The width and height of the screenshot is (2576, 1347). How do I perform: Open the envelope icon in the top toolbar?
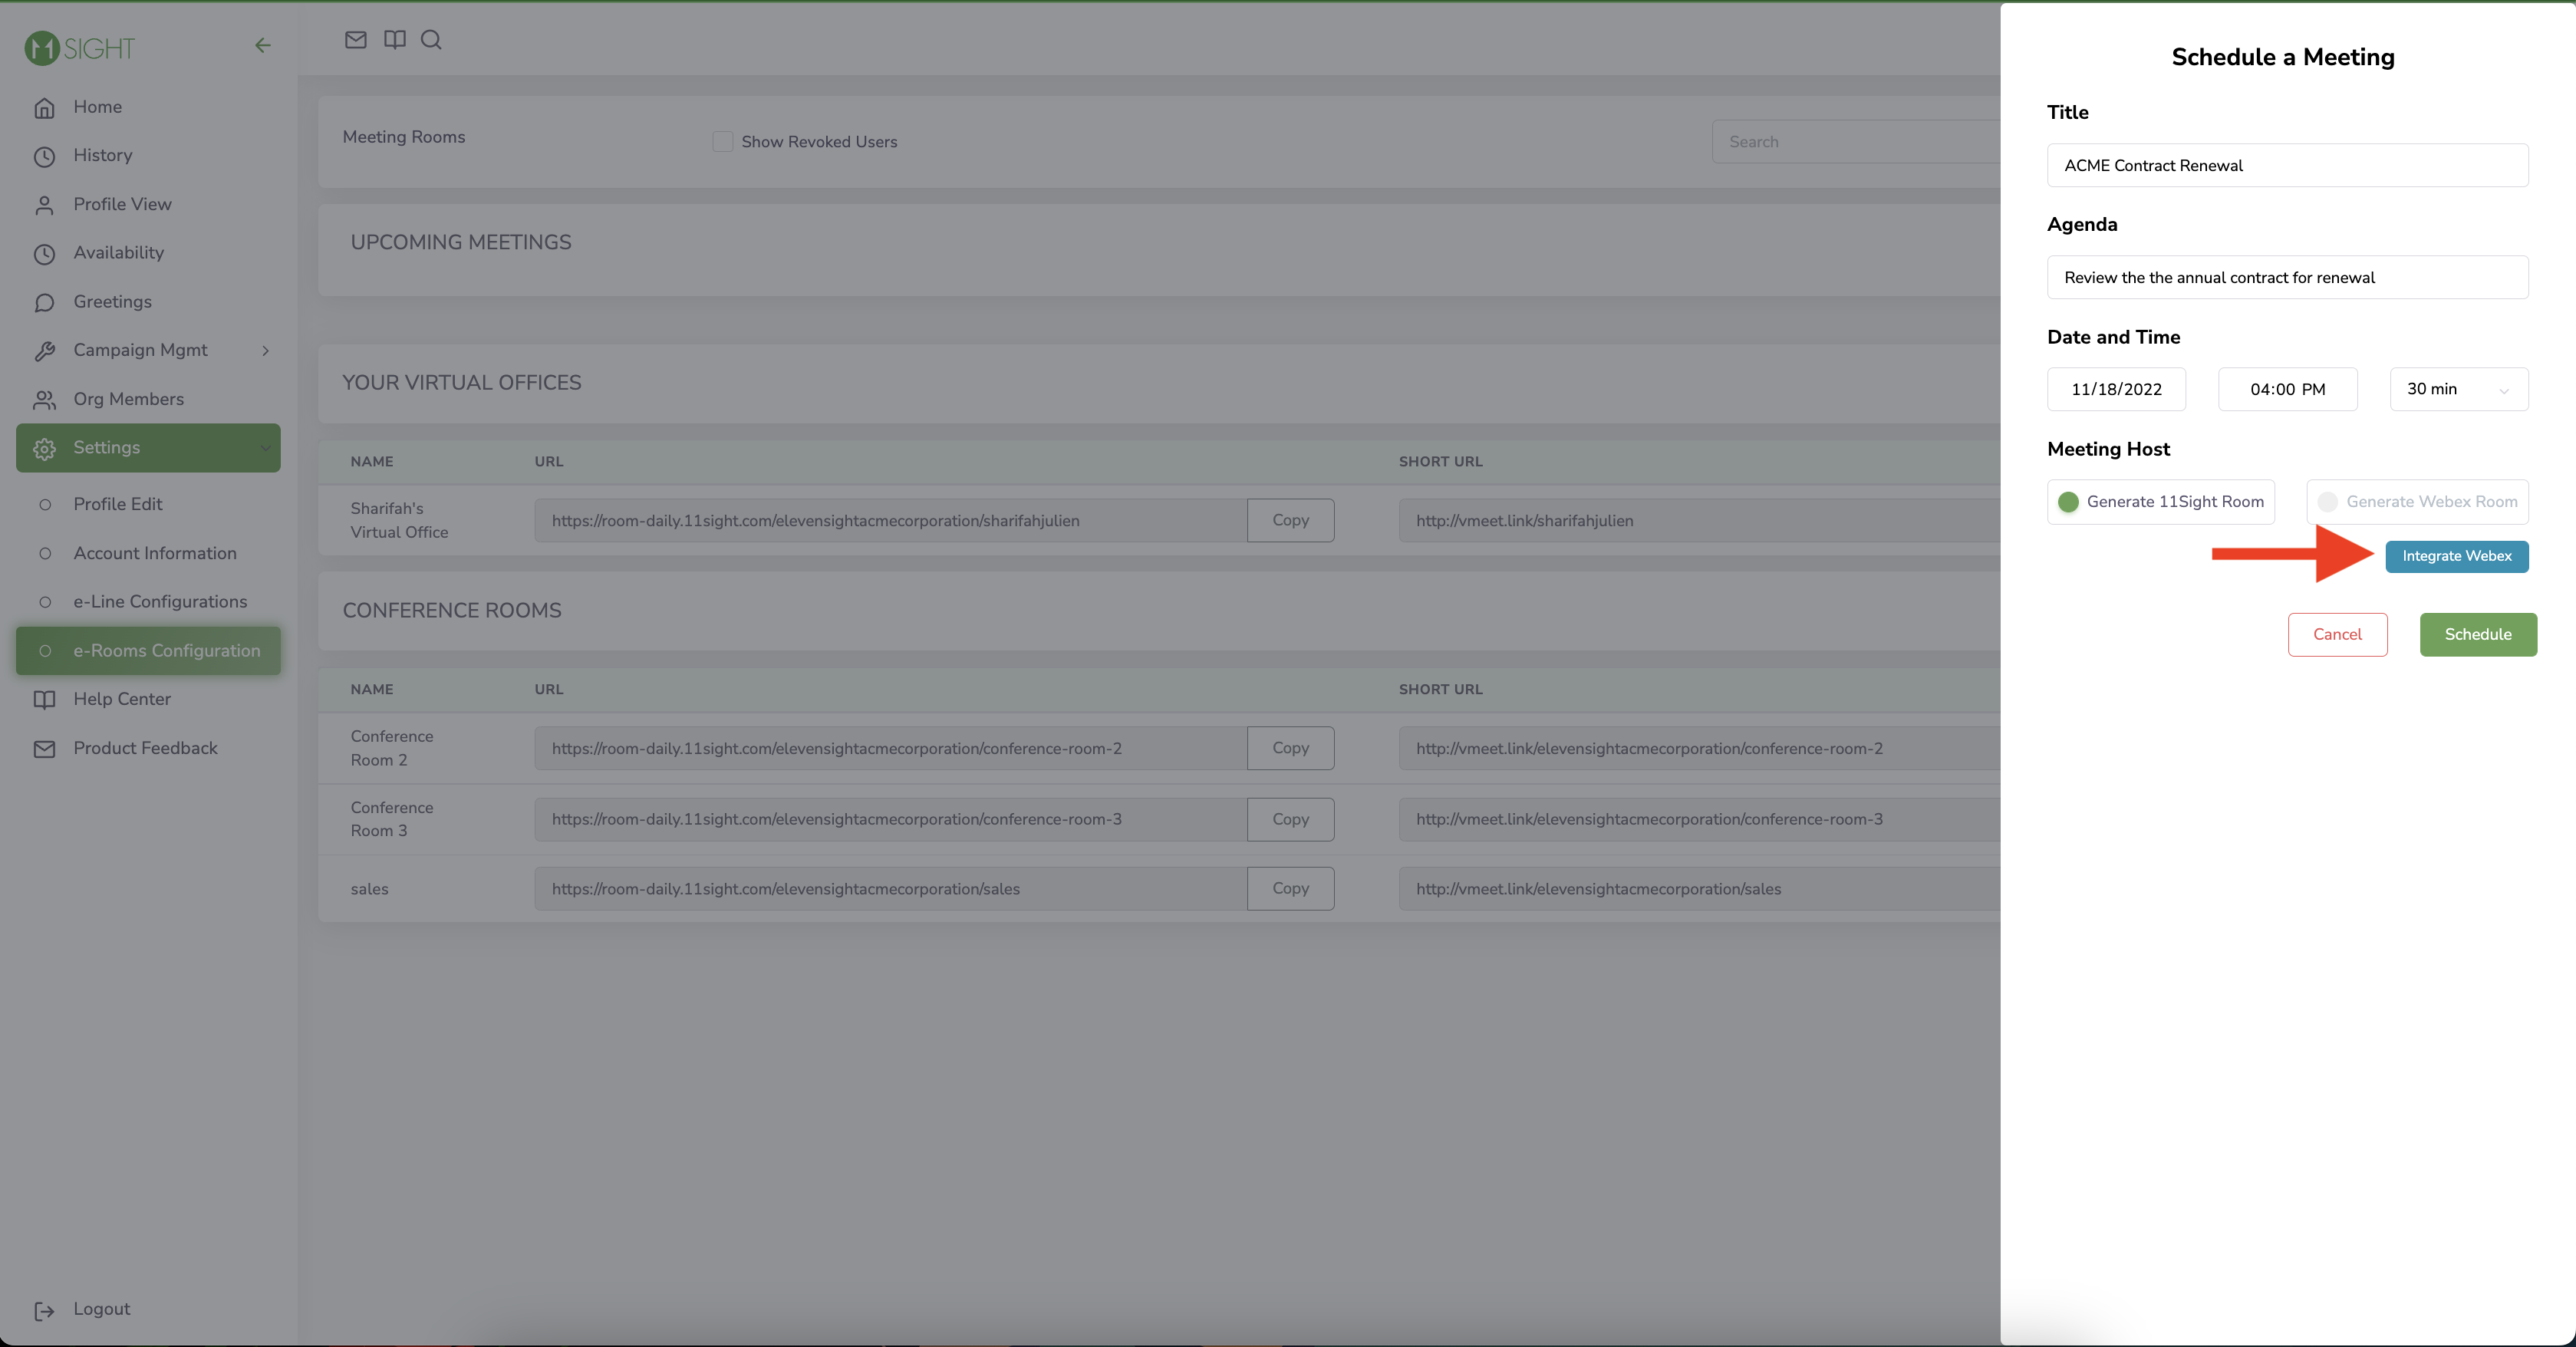(x=356, y=40)
